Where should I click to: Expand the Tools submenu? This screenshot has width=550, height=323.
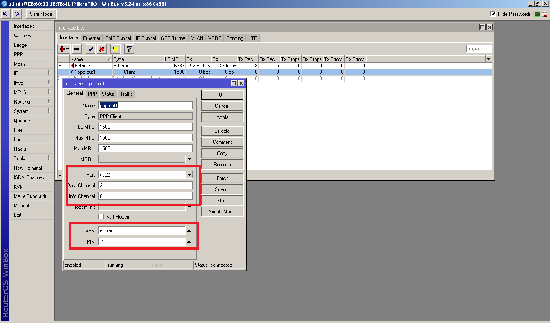(49, 158)
